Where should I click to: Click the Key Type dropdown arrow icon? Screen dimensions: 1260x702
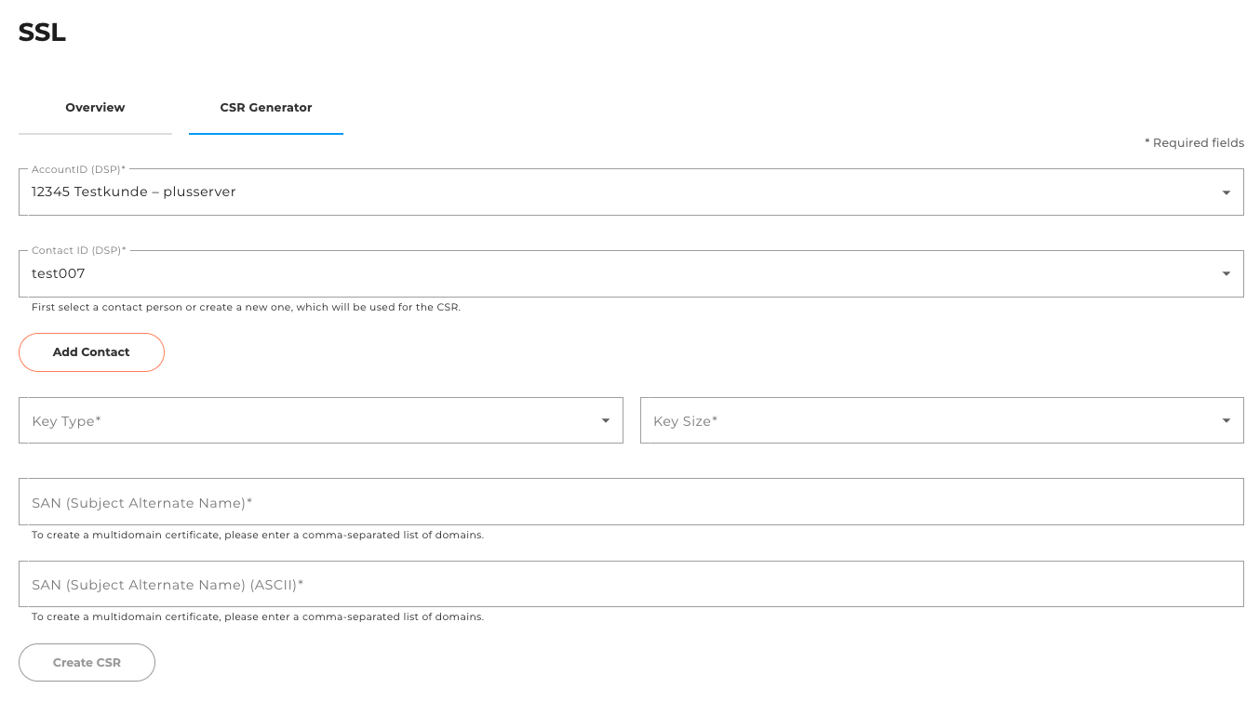605,419
